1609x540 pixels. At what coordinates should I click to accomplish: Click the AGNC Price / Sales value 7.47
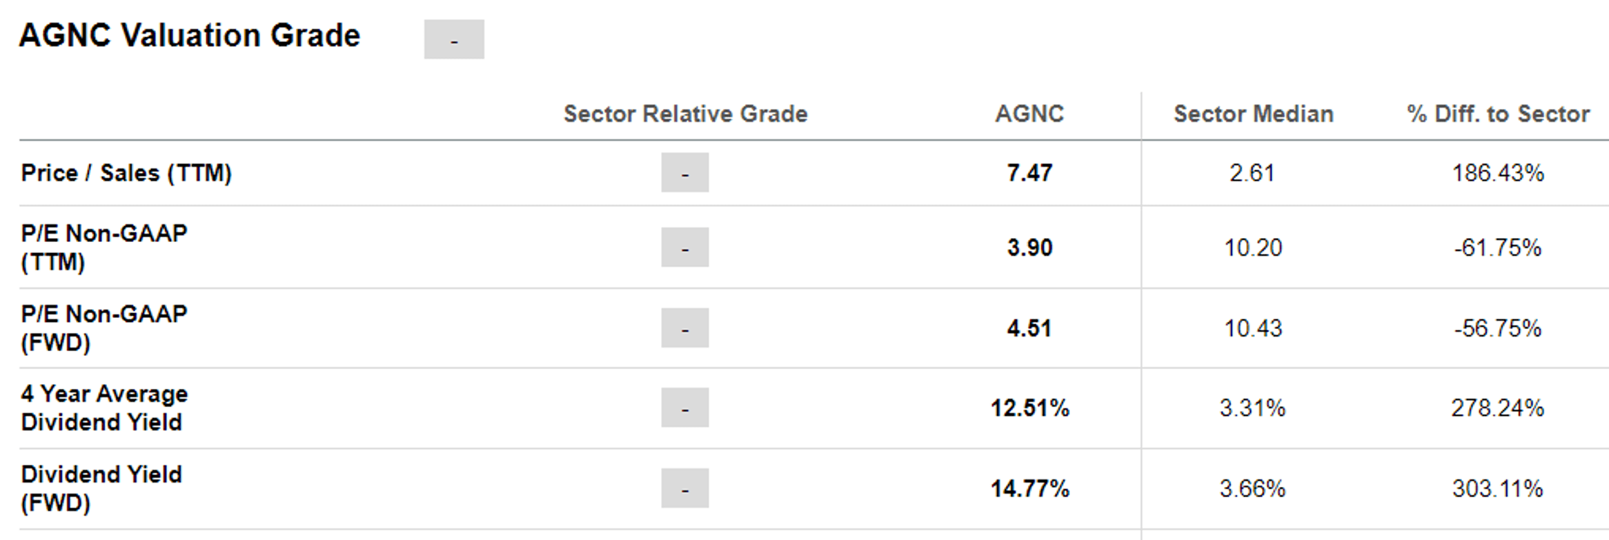[1029, 173]
